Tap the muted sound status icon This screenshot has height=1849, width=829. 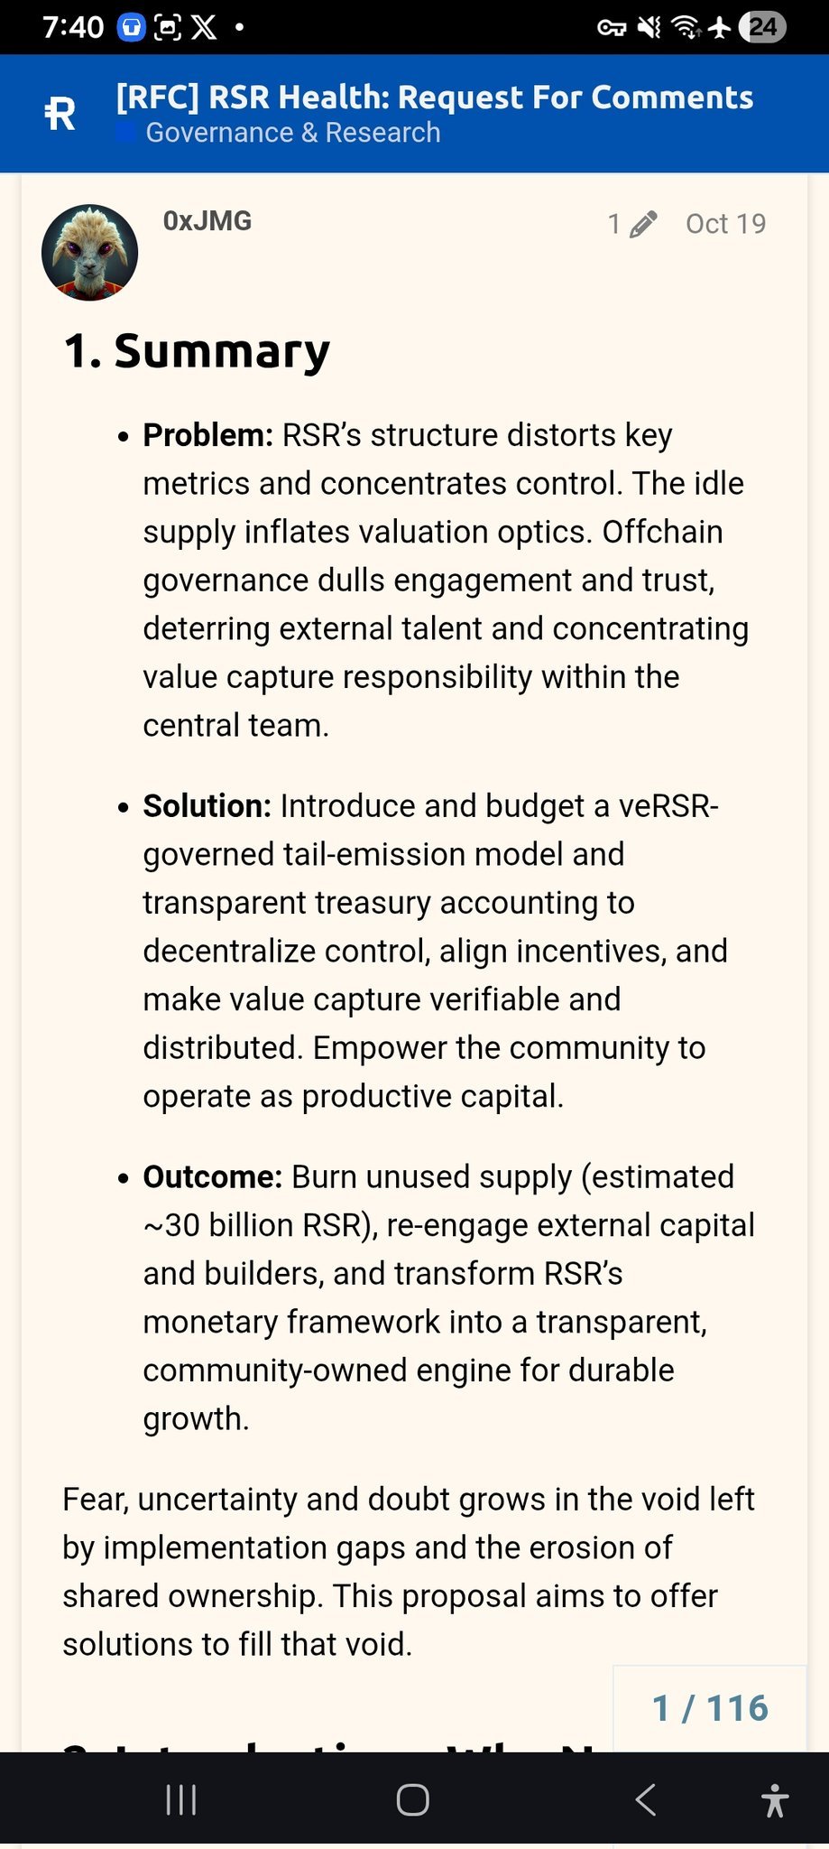click(649, 28)
